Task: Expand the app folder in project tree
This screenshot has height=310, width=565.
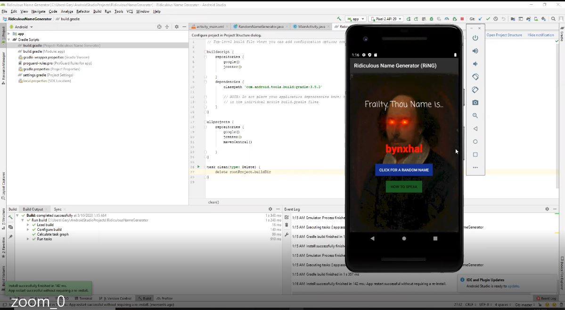Action: (x=9, y=33)
